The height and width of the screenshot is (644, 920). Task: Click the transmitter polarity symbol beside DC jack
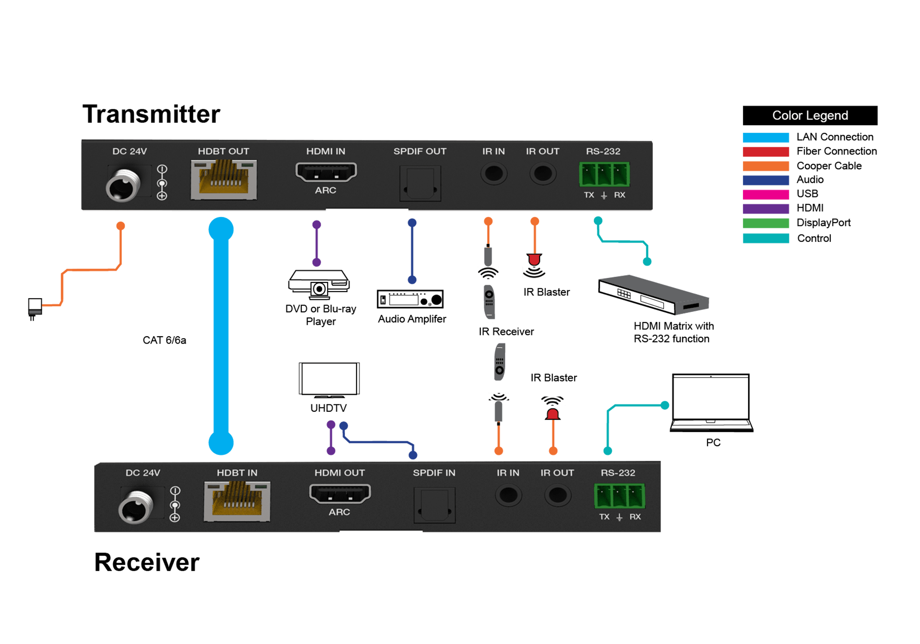[x=162, y=182]
